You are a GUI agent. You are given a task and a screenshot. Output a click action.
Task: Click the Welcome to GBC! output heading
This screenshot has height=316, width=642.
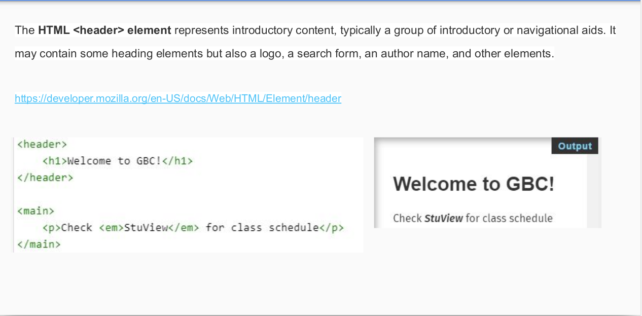click(474, 184)
